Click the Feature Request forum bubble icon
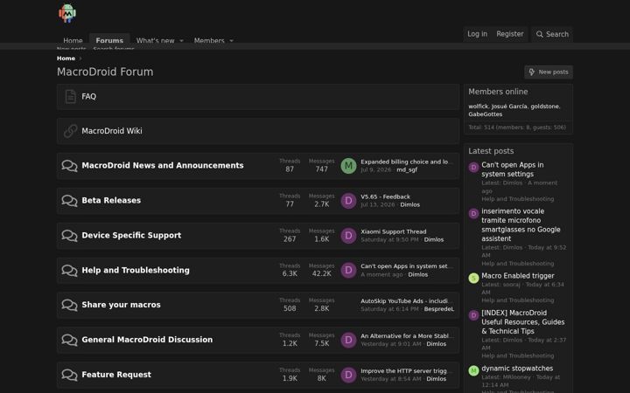The image size is (630, 393). [x=69, y=375]
